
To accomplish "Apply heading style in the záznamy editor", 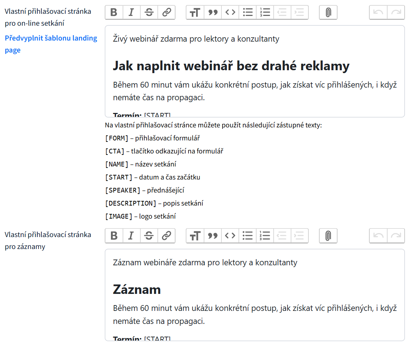I will click(195, 236).
